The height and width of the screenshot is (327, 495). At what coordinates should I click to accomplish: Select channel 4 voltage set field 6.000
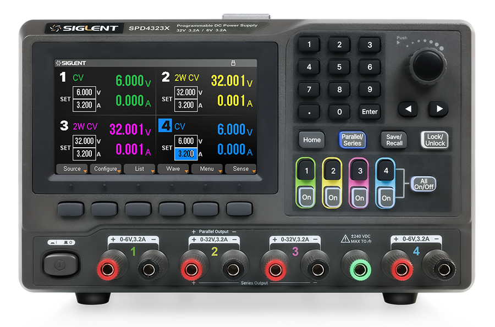[x=186, y=141]
